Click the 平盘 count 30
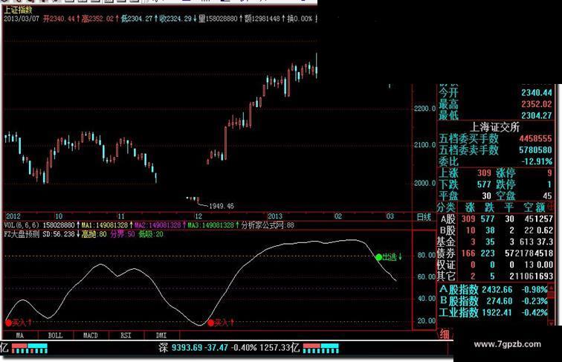This screenshot has width=562, height=362. pos(486,196)
